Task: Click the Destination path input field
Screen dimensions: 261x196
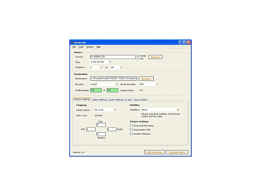Action: click(x=113, y=78)
